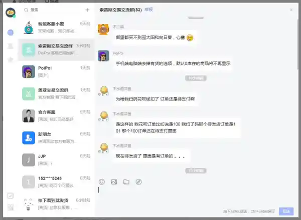Image resolution: width=301 pixels, height=220 pixels.
Task: Select the blue chat bubble sidebar icon
Action: pos(11,32)
